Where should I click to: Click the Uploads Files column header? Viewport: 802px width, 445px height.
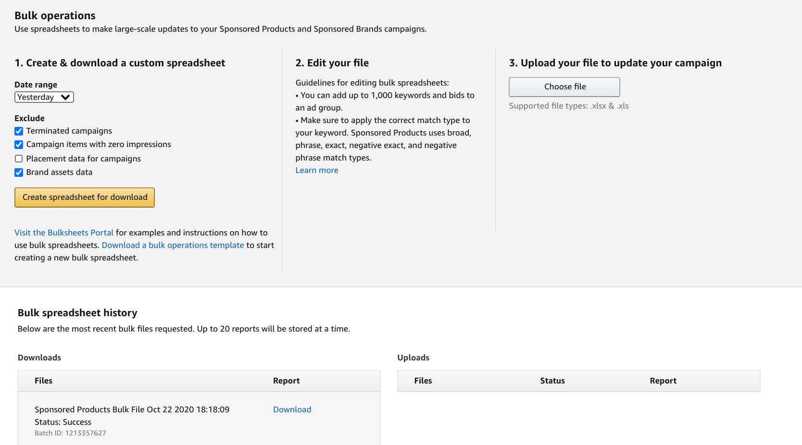(423, 381)
